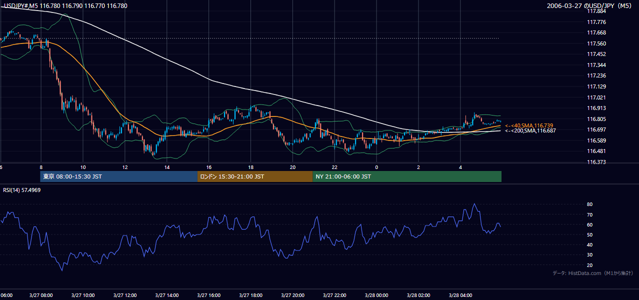
Task: Click the 117.560 price axis label
Action: tap(596, 43)
